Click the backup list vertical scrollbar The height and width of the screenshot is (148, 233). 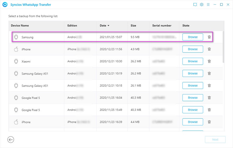click(x=223, y=47)
